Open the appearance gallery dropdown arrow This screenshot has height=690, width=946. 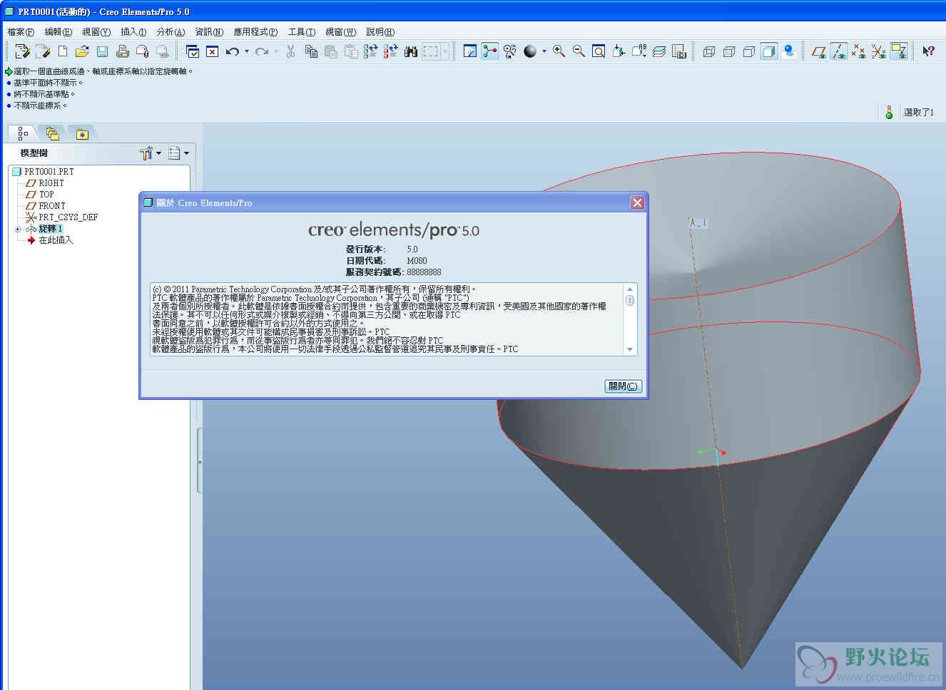[x=544, y=51]
